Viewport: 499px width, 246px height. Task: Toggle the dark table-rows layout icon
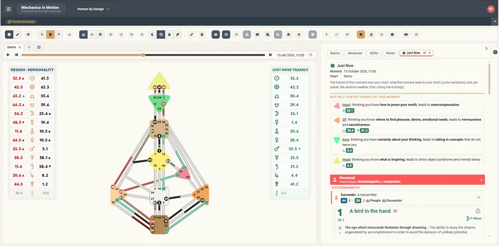pyautogui.click(x=226, y=34)
